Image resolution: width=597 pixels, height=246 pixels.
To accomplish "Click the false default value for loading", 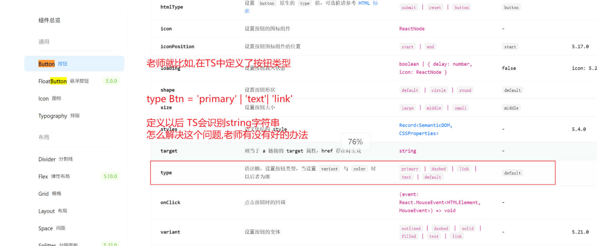I will 509,68.
